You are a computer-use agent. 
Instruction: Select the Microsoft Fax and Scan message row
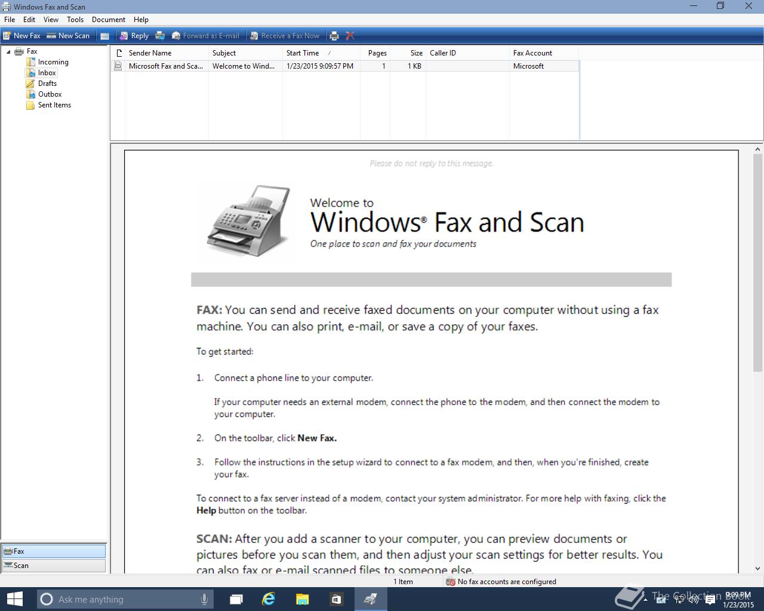(x=345, y=66)
